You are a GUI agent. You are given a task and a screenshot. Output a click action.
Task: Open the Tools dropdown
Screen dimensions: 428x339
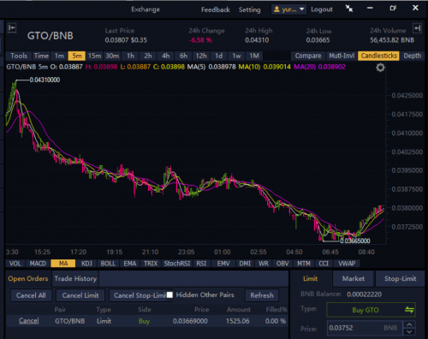click(x=19, y=56)
